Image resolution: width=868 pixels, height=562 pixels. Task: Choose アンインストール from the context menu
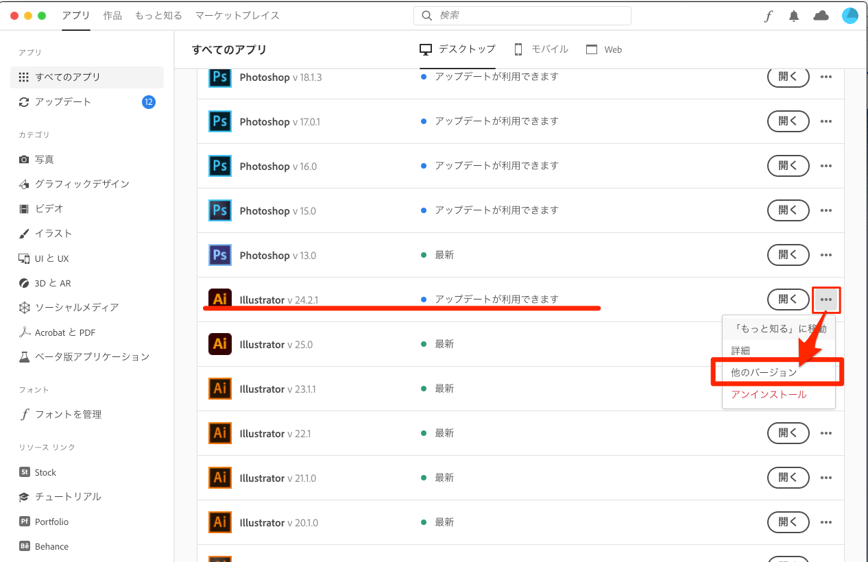[x=778, y=394]
